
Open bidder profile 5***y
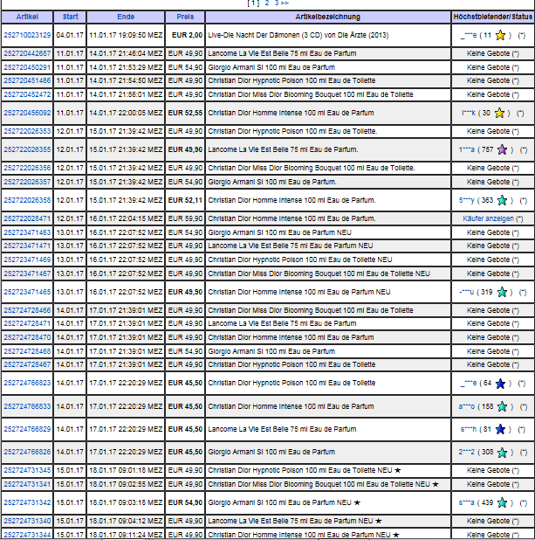click(x=467, y=200)
